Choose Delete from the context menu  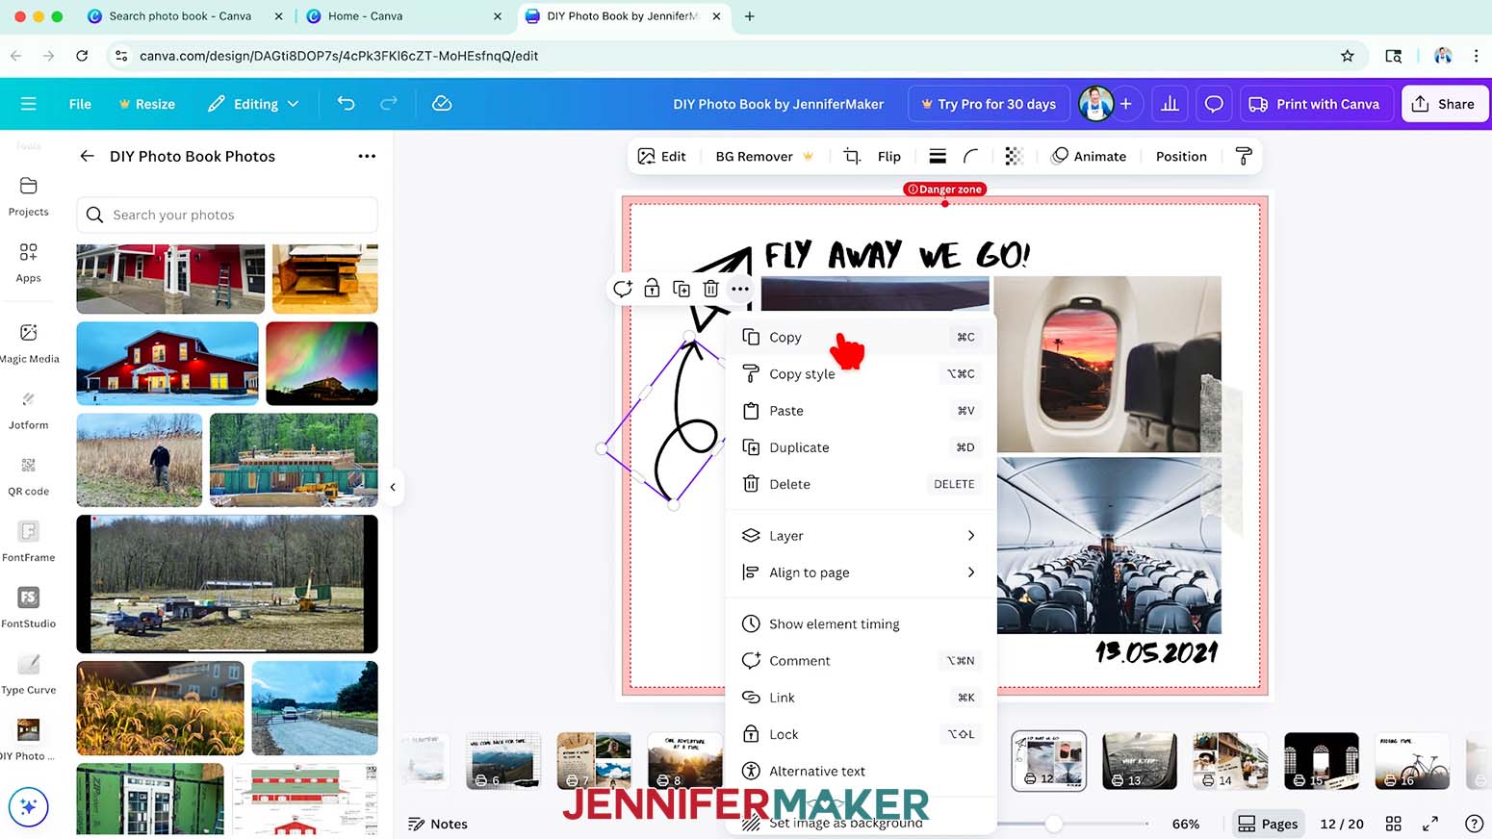(x=860, y=484)
